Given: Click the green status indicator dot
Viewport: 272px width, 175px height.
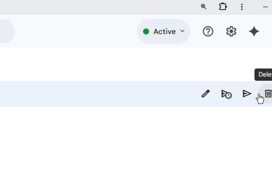Looking at the screenshot, I should tap(146, 31).
